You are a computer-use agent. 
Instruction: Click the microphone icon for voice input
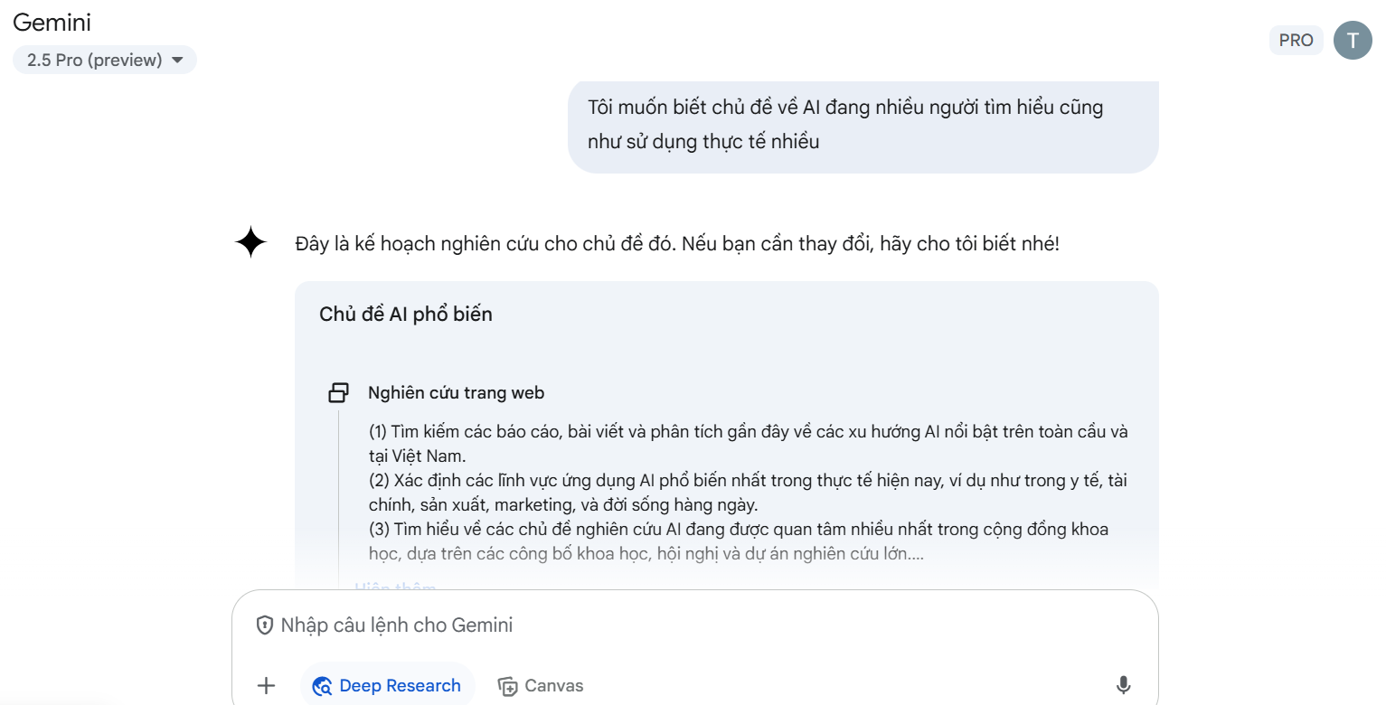(1123, 685)
